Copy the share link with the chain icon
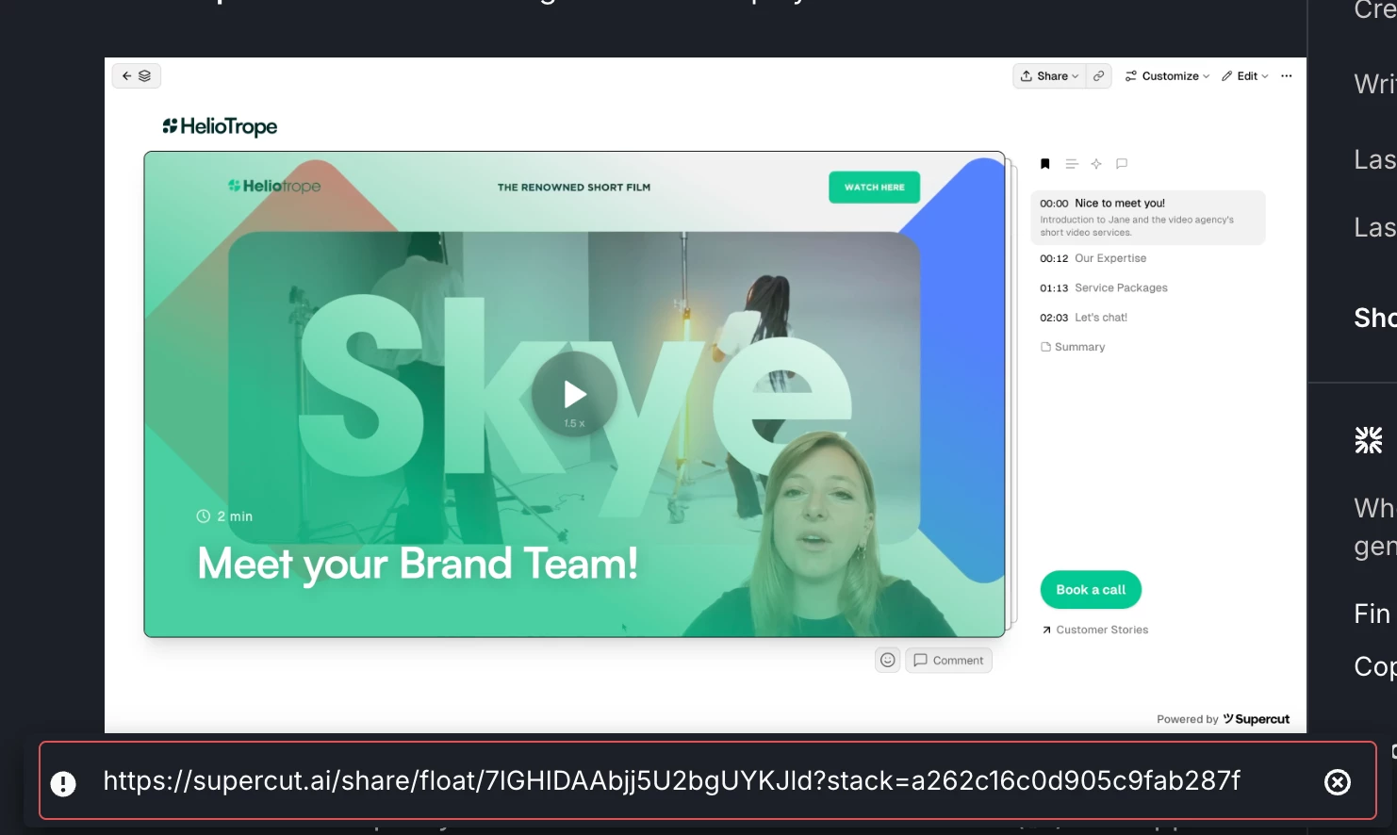The height and width of the screenshot is (835, 1397). coord(1099,76)
